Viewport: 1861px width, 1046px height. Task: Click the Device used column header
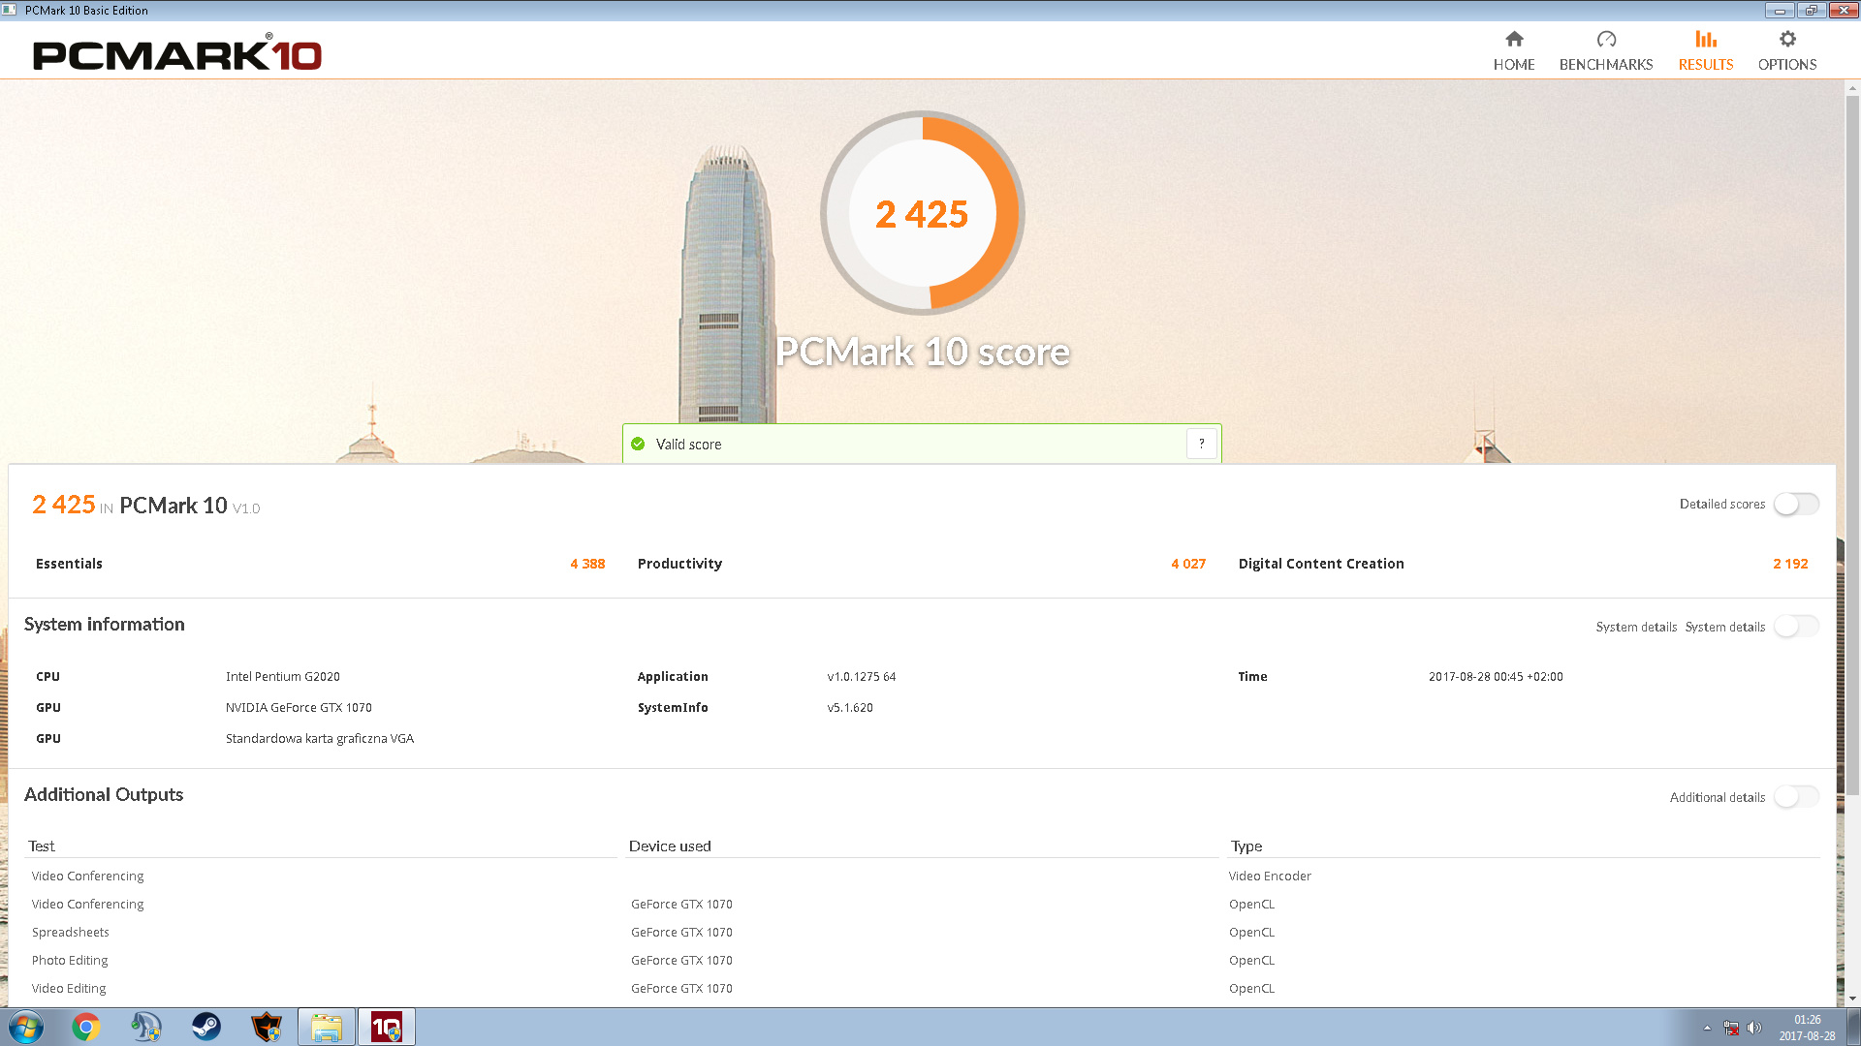click(670, 846)
